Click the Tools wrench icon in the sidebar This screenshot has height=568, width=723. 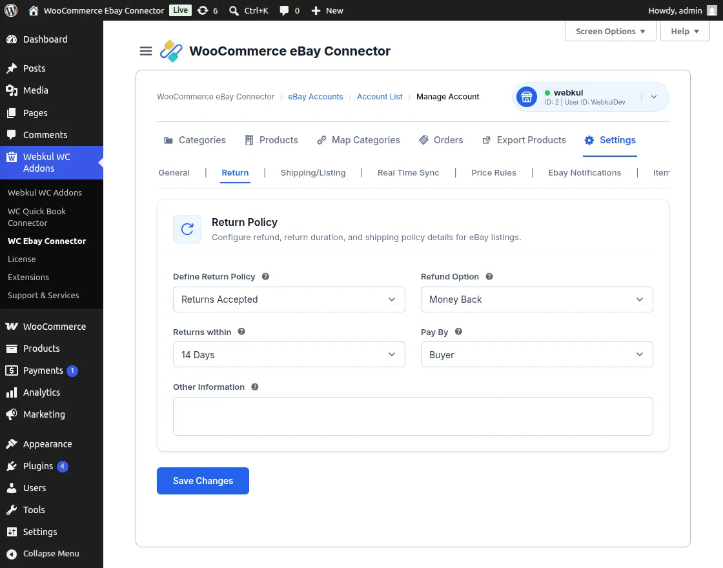click(x=12, y=509)
